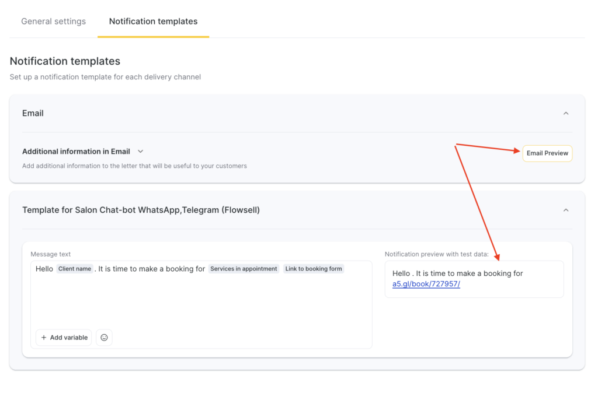Screen dimensions: 598x393
Task: Click the Add variable button
Action: [64, 338]
